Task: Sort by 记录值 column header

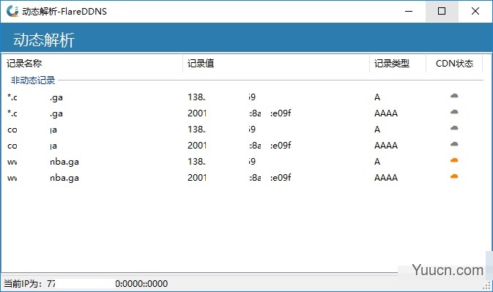Action: pos(275,64)
